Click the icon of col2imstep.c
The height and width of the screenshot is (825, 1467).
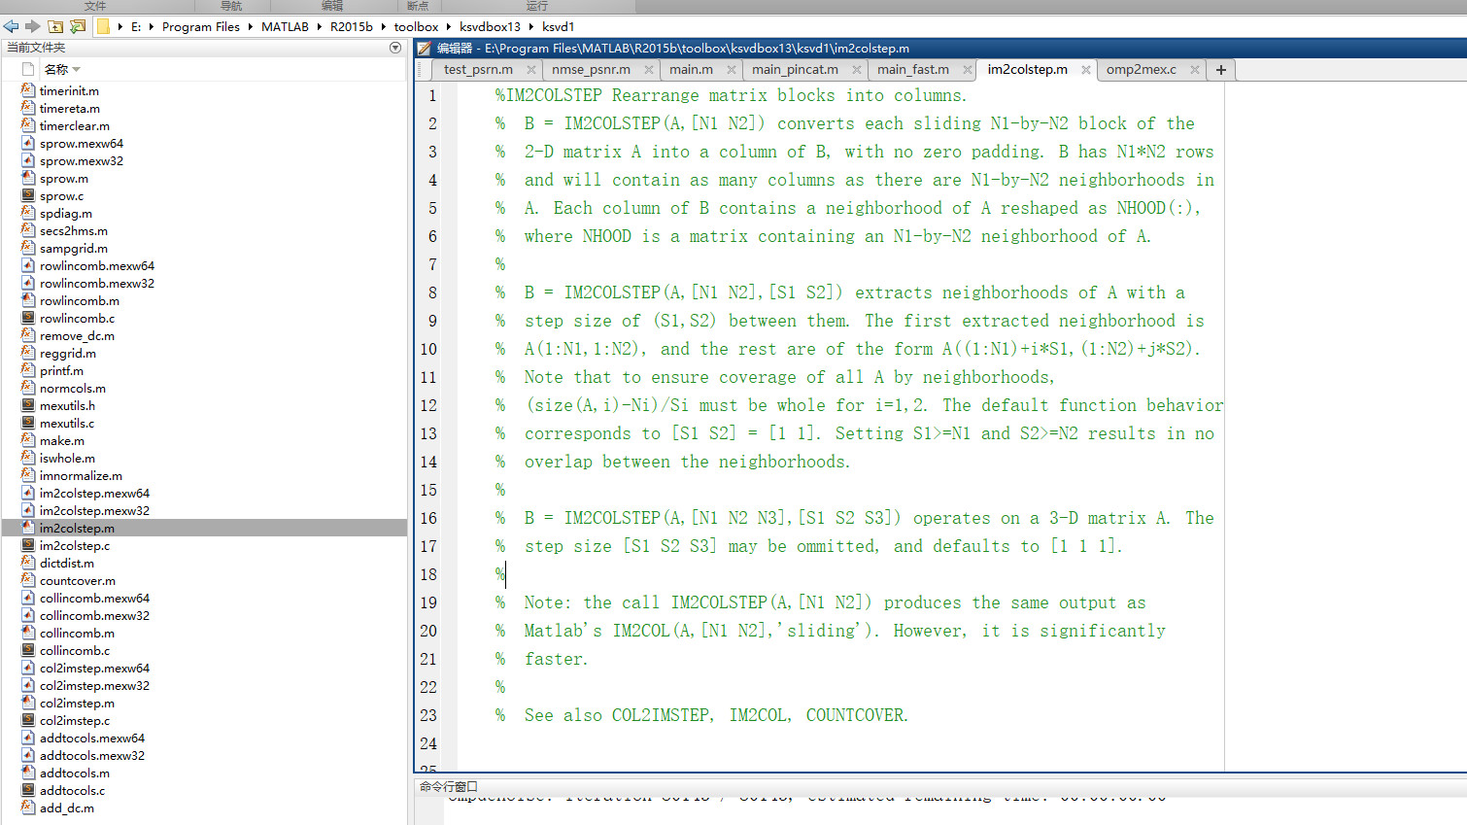[28, 720]
